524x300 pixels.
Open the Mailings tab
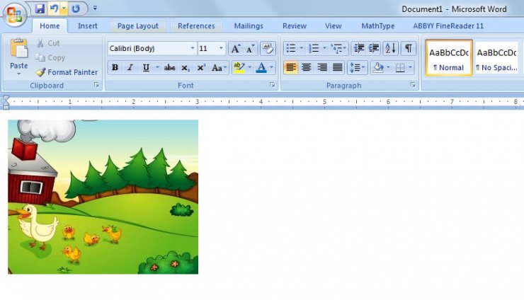point(249,25)
